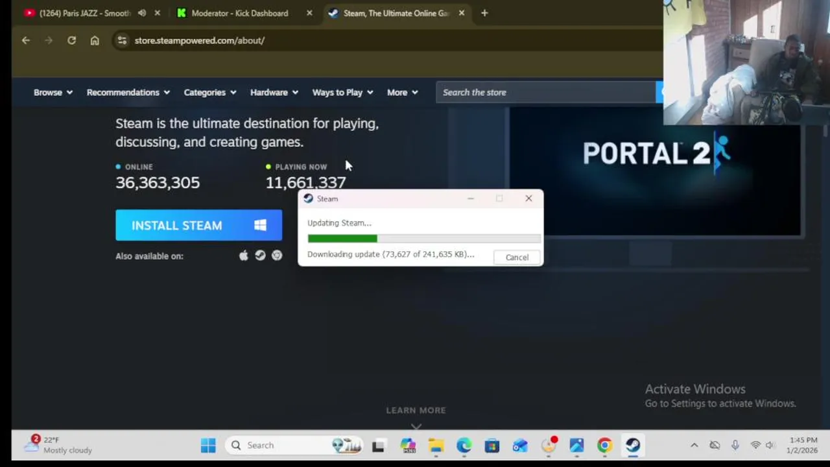Expand the Ways to Play menu
The width and height of the screenshot is (830, 467).
coord(343,92)
